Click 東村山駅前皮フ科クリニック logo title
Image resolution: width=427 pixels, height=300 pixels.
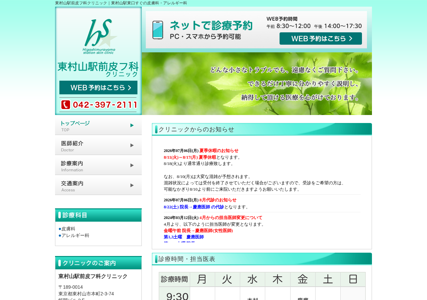click(98, 69)
